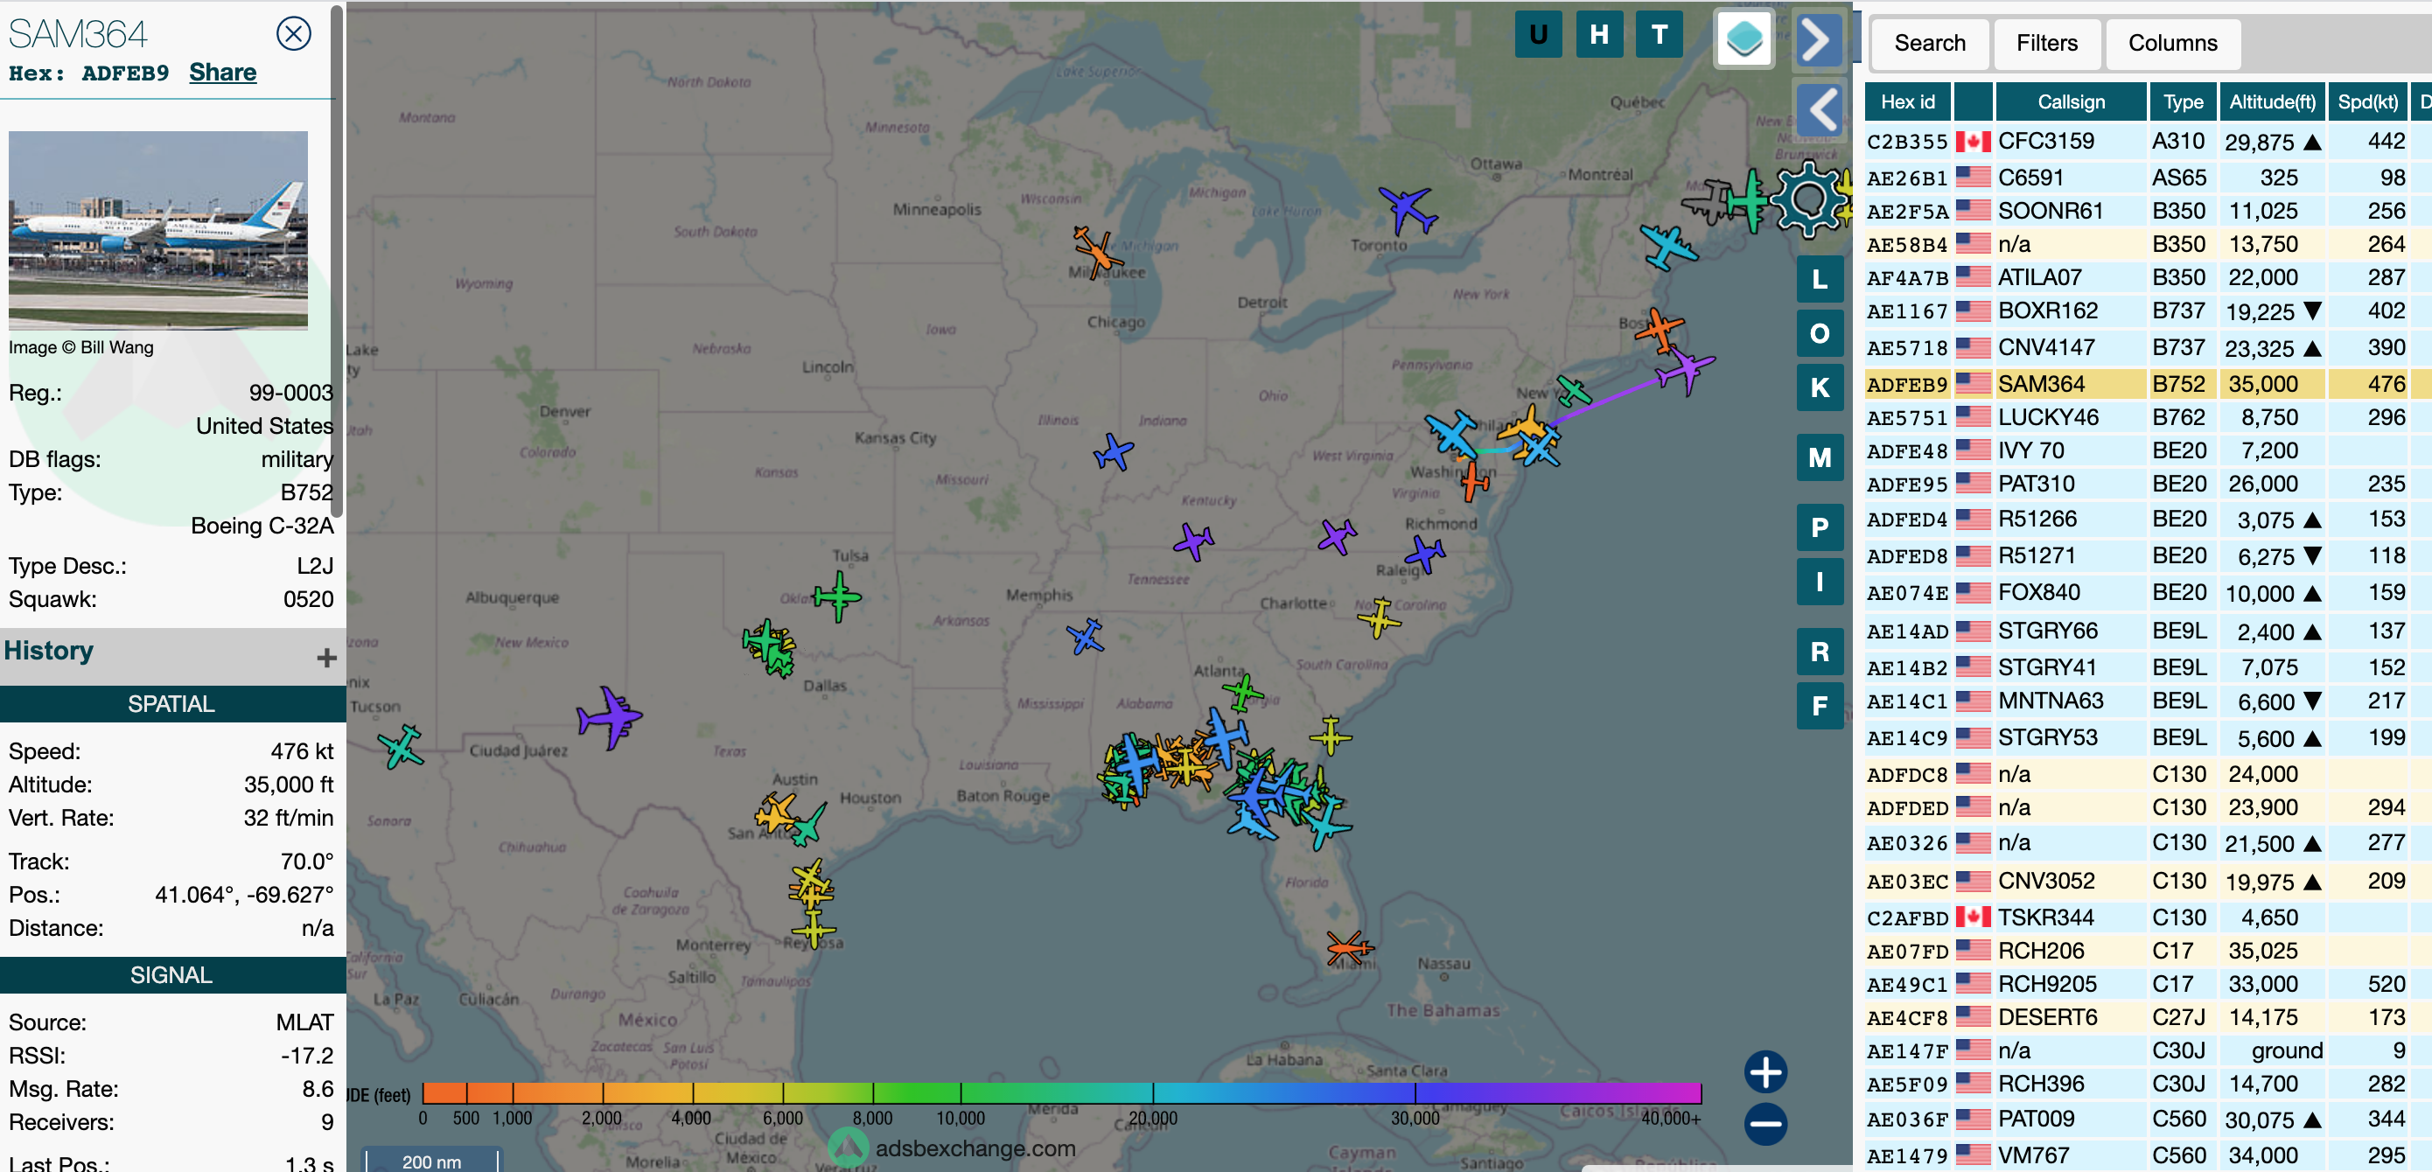Click the Hex ADFEB9 identifier text
This screenshot has width=2432, height=1172.
pos(88,73)
